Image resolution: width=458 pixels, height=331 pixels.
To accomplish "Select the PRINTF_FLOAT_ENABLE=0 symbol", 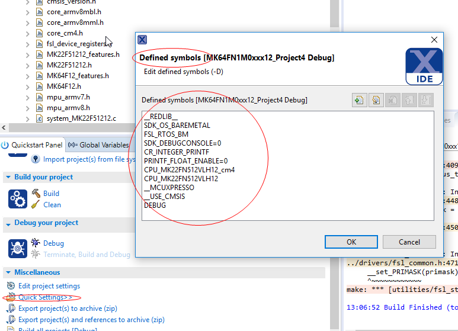I will (x=186, y=161).
